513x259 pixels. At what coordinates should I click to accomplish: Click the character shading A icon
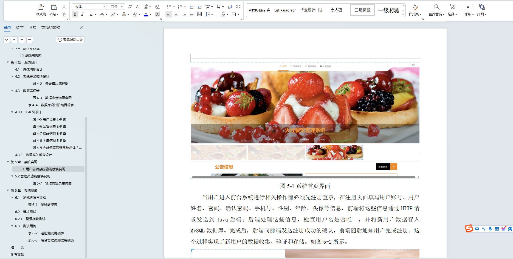(x=157, y=14)
